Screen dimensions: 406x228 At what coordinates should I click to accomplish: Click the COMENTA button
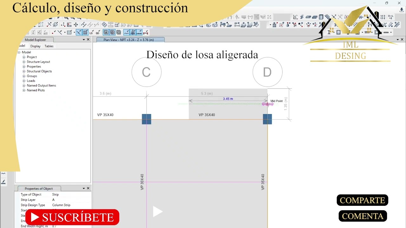(x=363, y=216)
